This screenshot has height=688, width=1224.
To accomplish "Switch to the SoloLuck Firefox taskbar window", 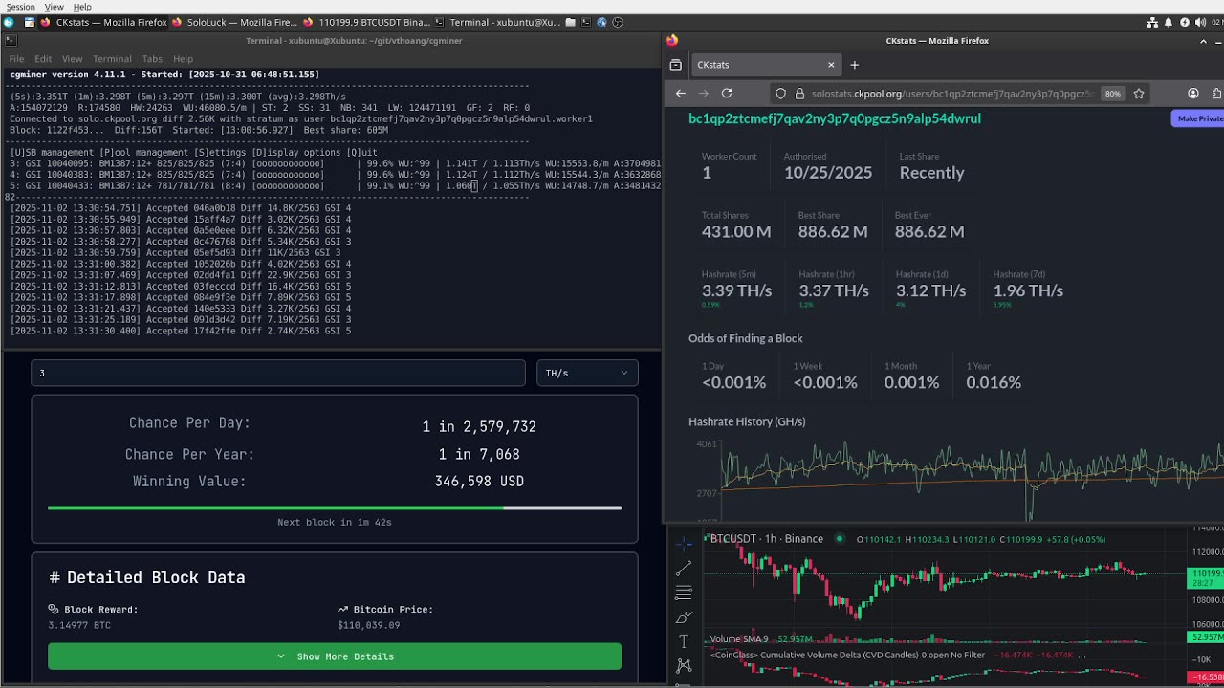I will [234, 22].
